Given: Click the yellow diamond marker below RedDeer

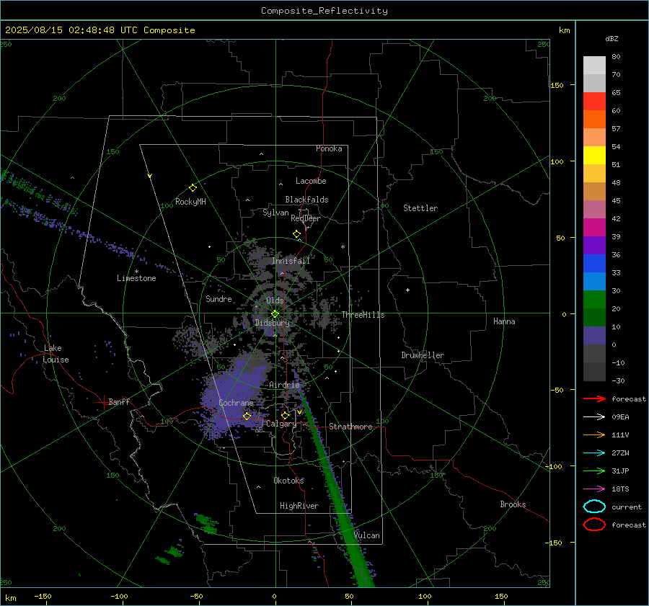Looking at the screenshot, I should point(296,234).
